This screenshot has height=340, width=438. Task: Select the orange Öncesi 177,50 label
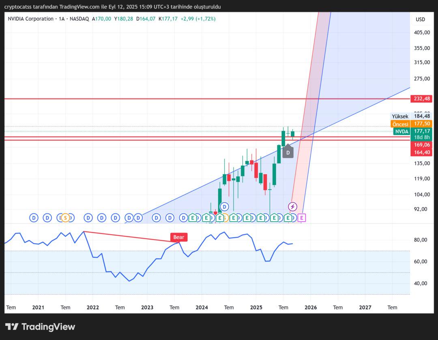411,124
